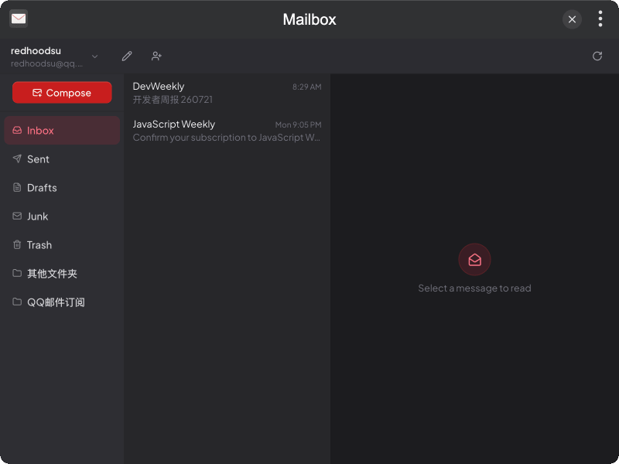
Task: Open the Trash folder
Action: [x=62, y=245]
